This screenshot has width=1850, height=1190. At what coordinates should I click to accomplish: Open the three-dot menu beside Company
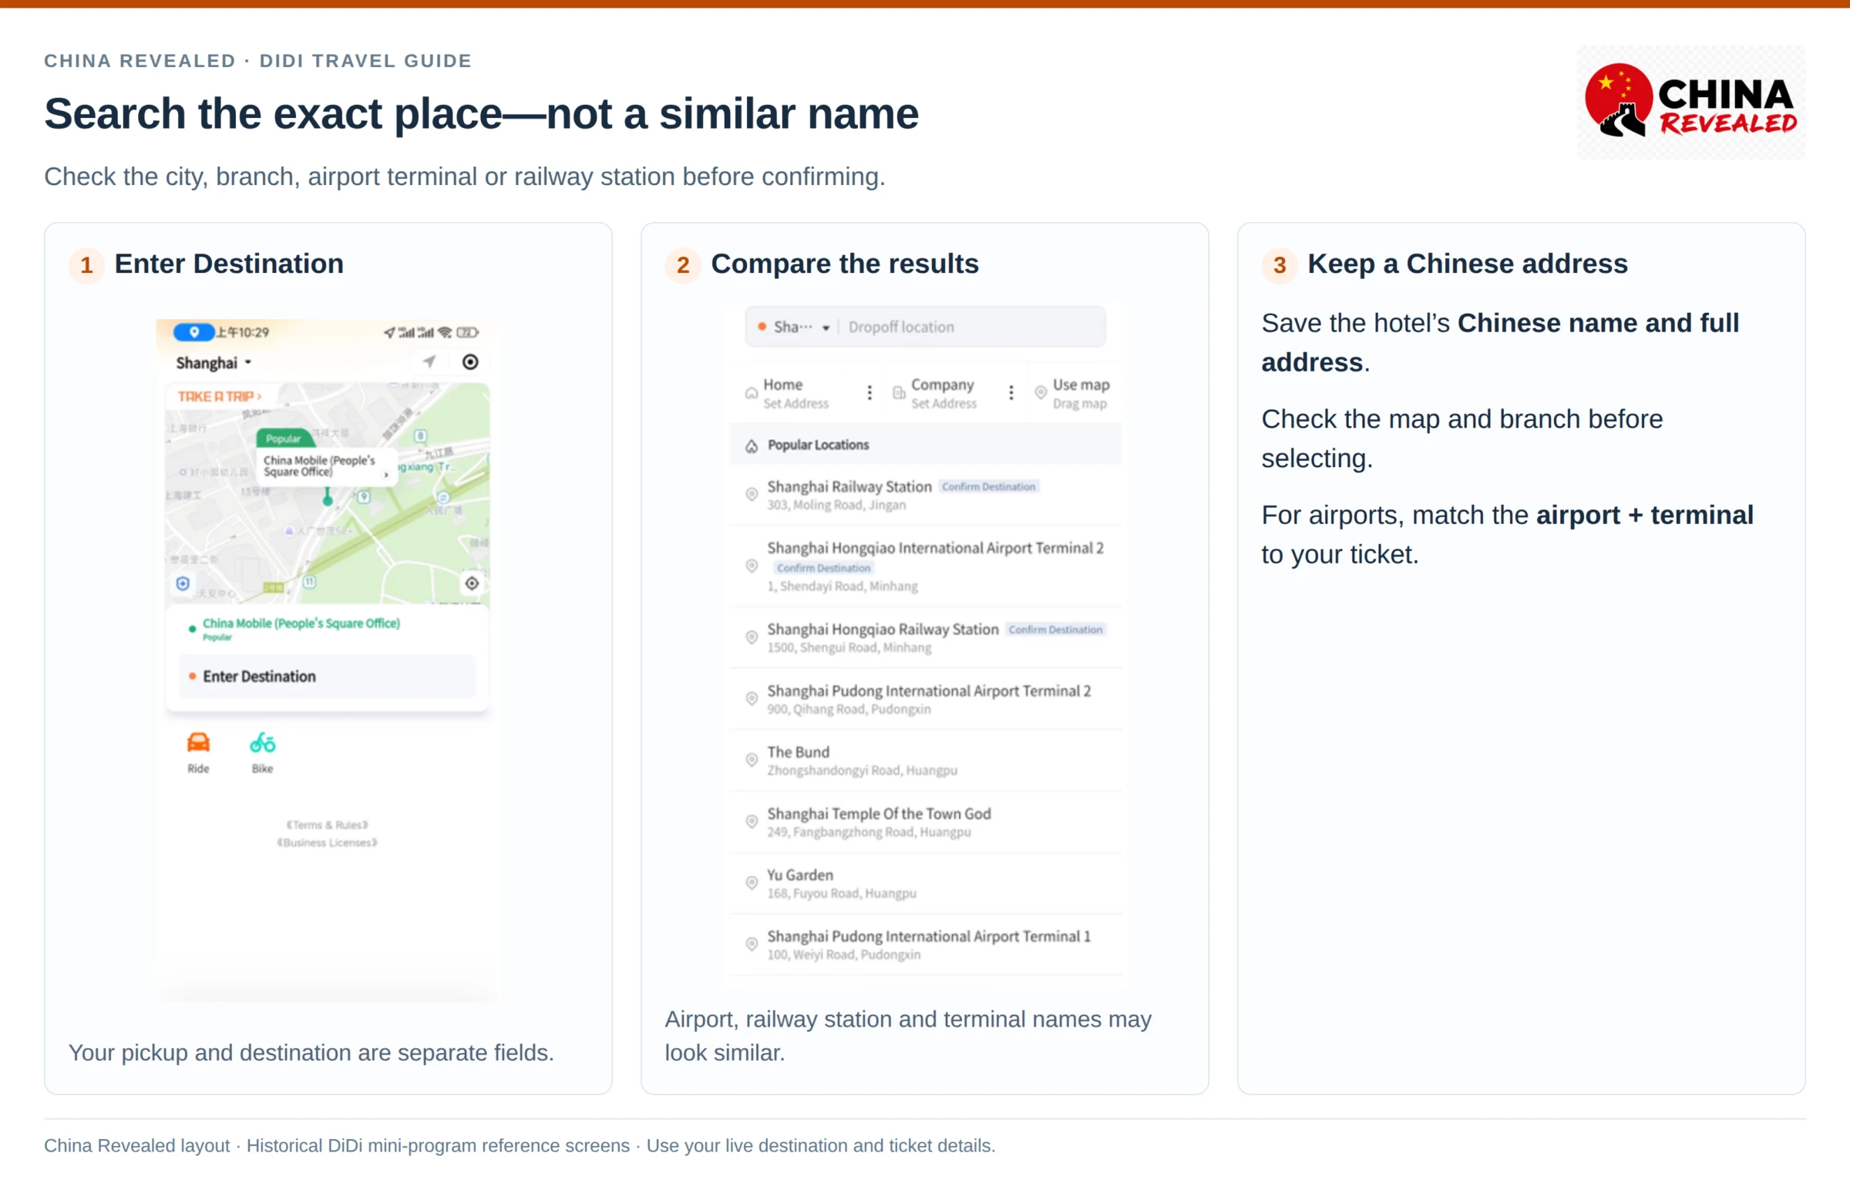(1011, 392)
